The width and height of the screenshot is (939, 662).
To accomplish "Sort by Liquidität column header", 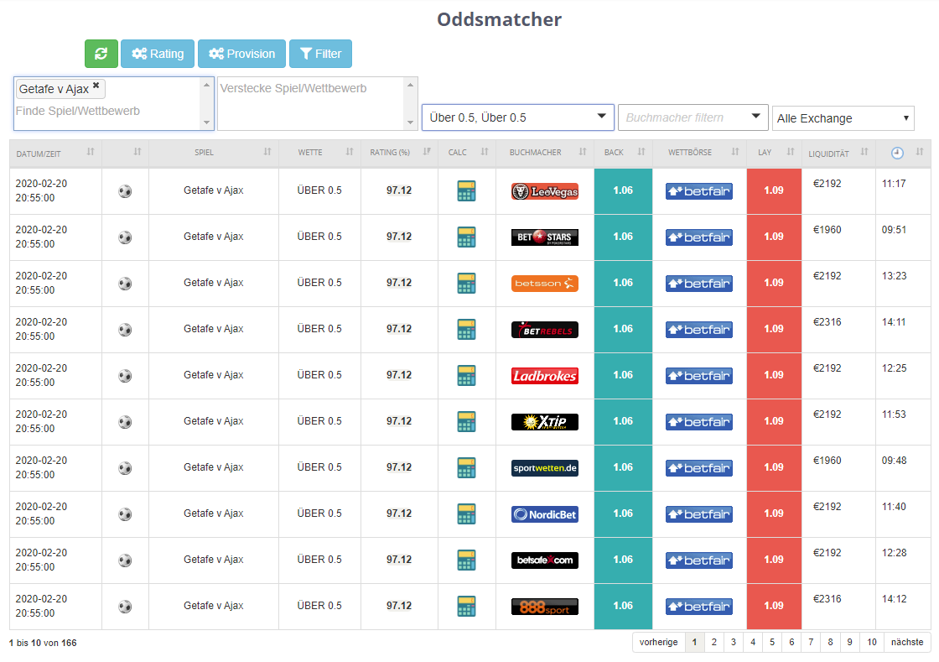I will coord(838,154).
